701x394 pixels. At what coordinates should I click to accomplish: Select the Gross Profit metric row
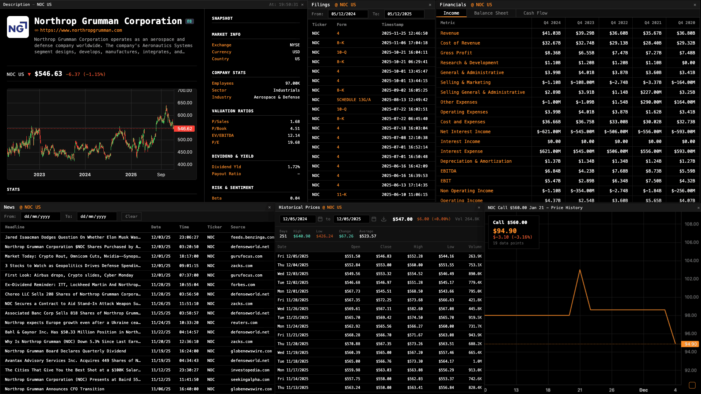point(568,53)
